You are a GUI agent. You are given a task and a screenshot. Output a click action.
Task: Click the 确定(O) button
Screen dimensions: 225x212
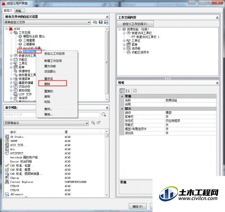pos(138,207)
